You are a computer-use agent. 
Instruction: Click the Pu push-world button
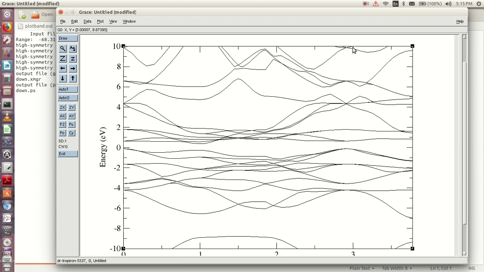tap(71, 124)
